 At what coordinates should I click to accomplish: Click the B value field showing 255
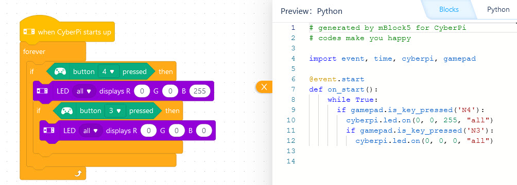[200, 91]
